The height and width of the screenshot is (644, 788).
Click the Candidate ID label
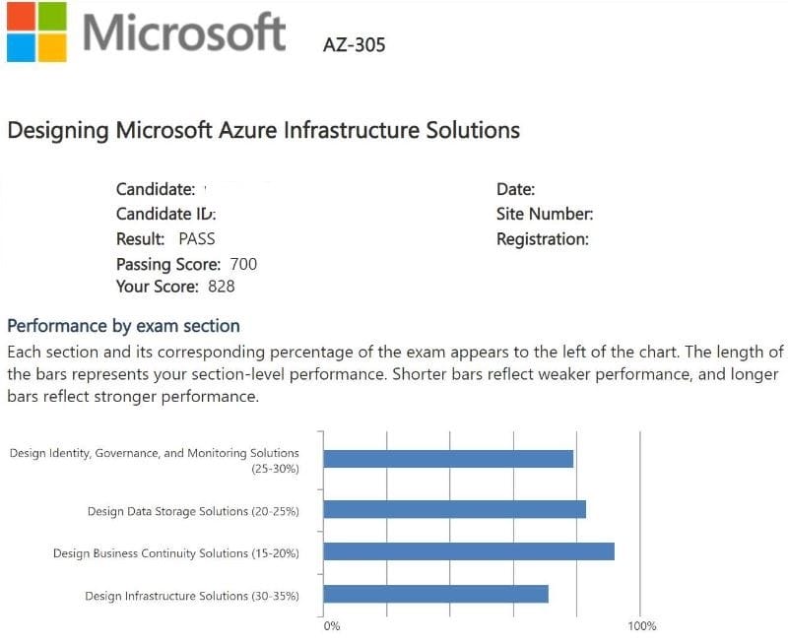click(x=165, y=214)
